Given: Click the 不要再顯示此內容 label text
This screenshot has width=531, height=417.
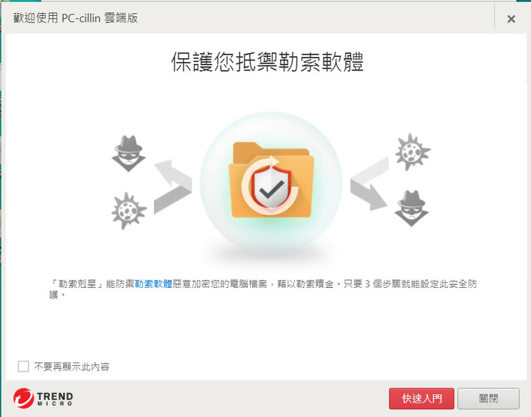Looking at the screenshot, I should pos(71,367).
